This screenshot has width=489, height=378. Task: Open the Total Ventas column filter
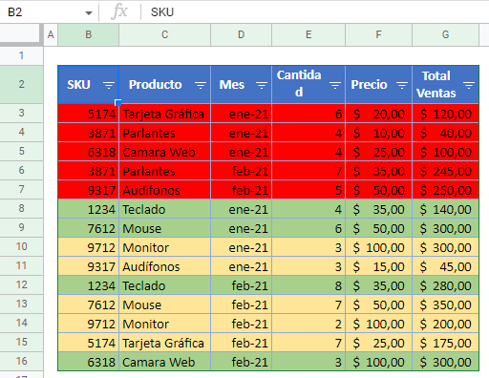469,85
